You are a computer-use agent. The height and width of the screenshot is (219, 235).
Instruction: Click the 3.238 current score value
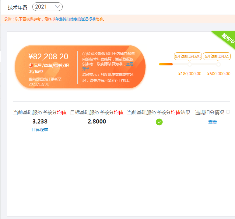(40, 121)
